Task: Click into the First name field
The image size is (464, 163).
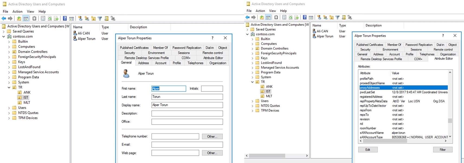Action: (169, 88)
